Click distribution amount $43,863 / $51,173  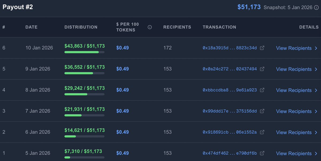[x=85, y=46]
